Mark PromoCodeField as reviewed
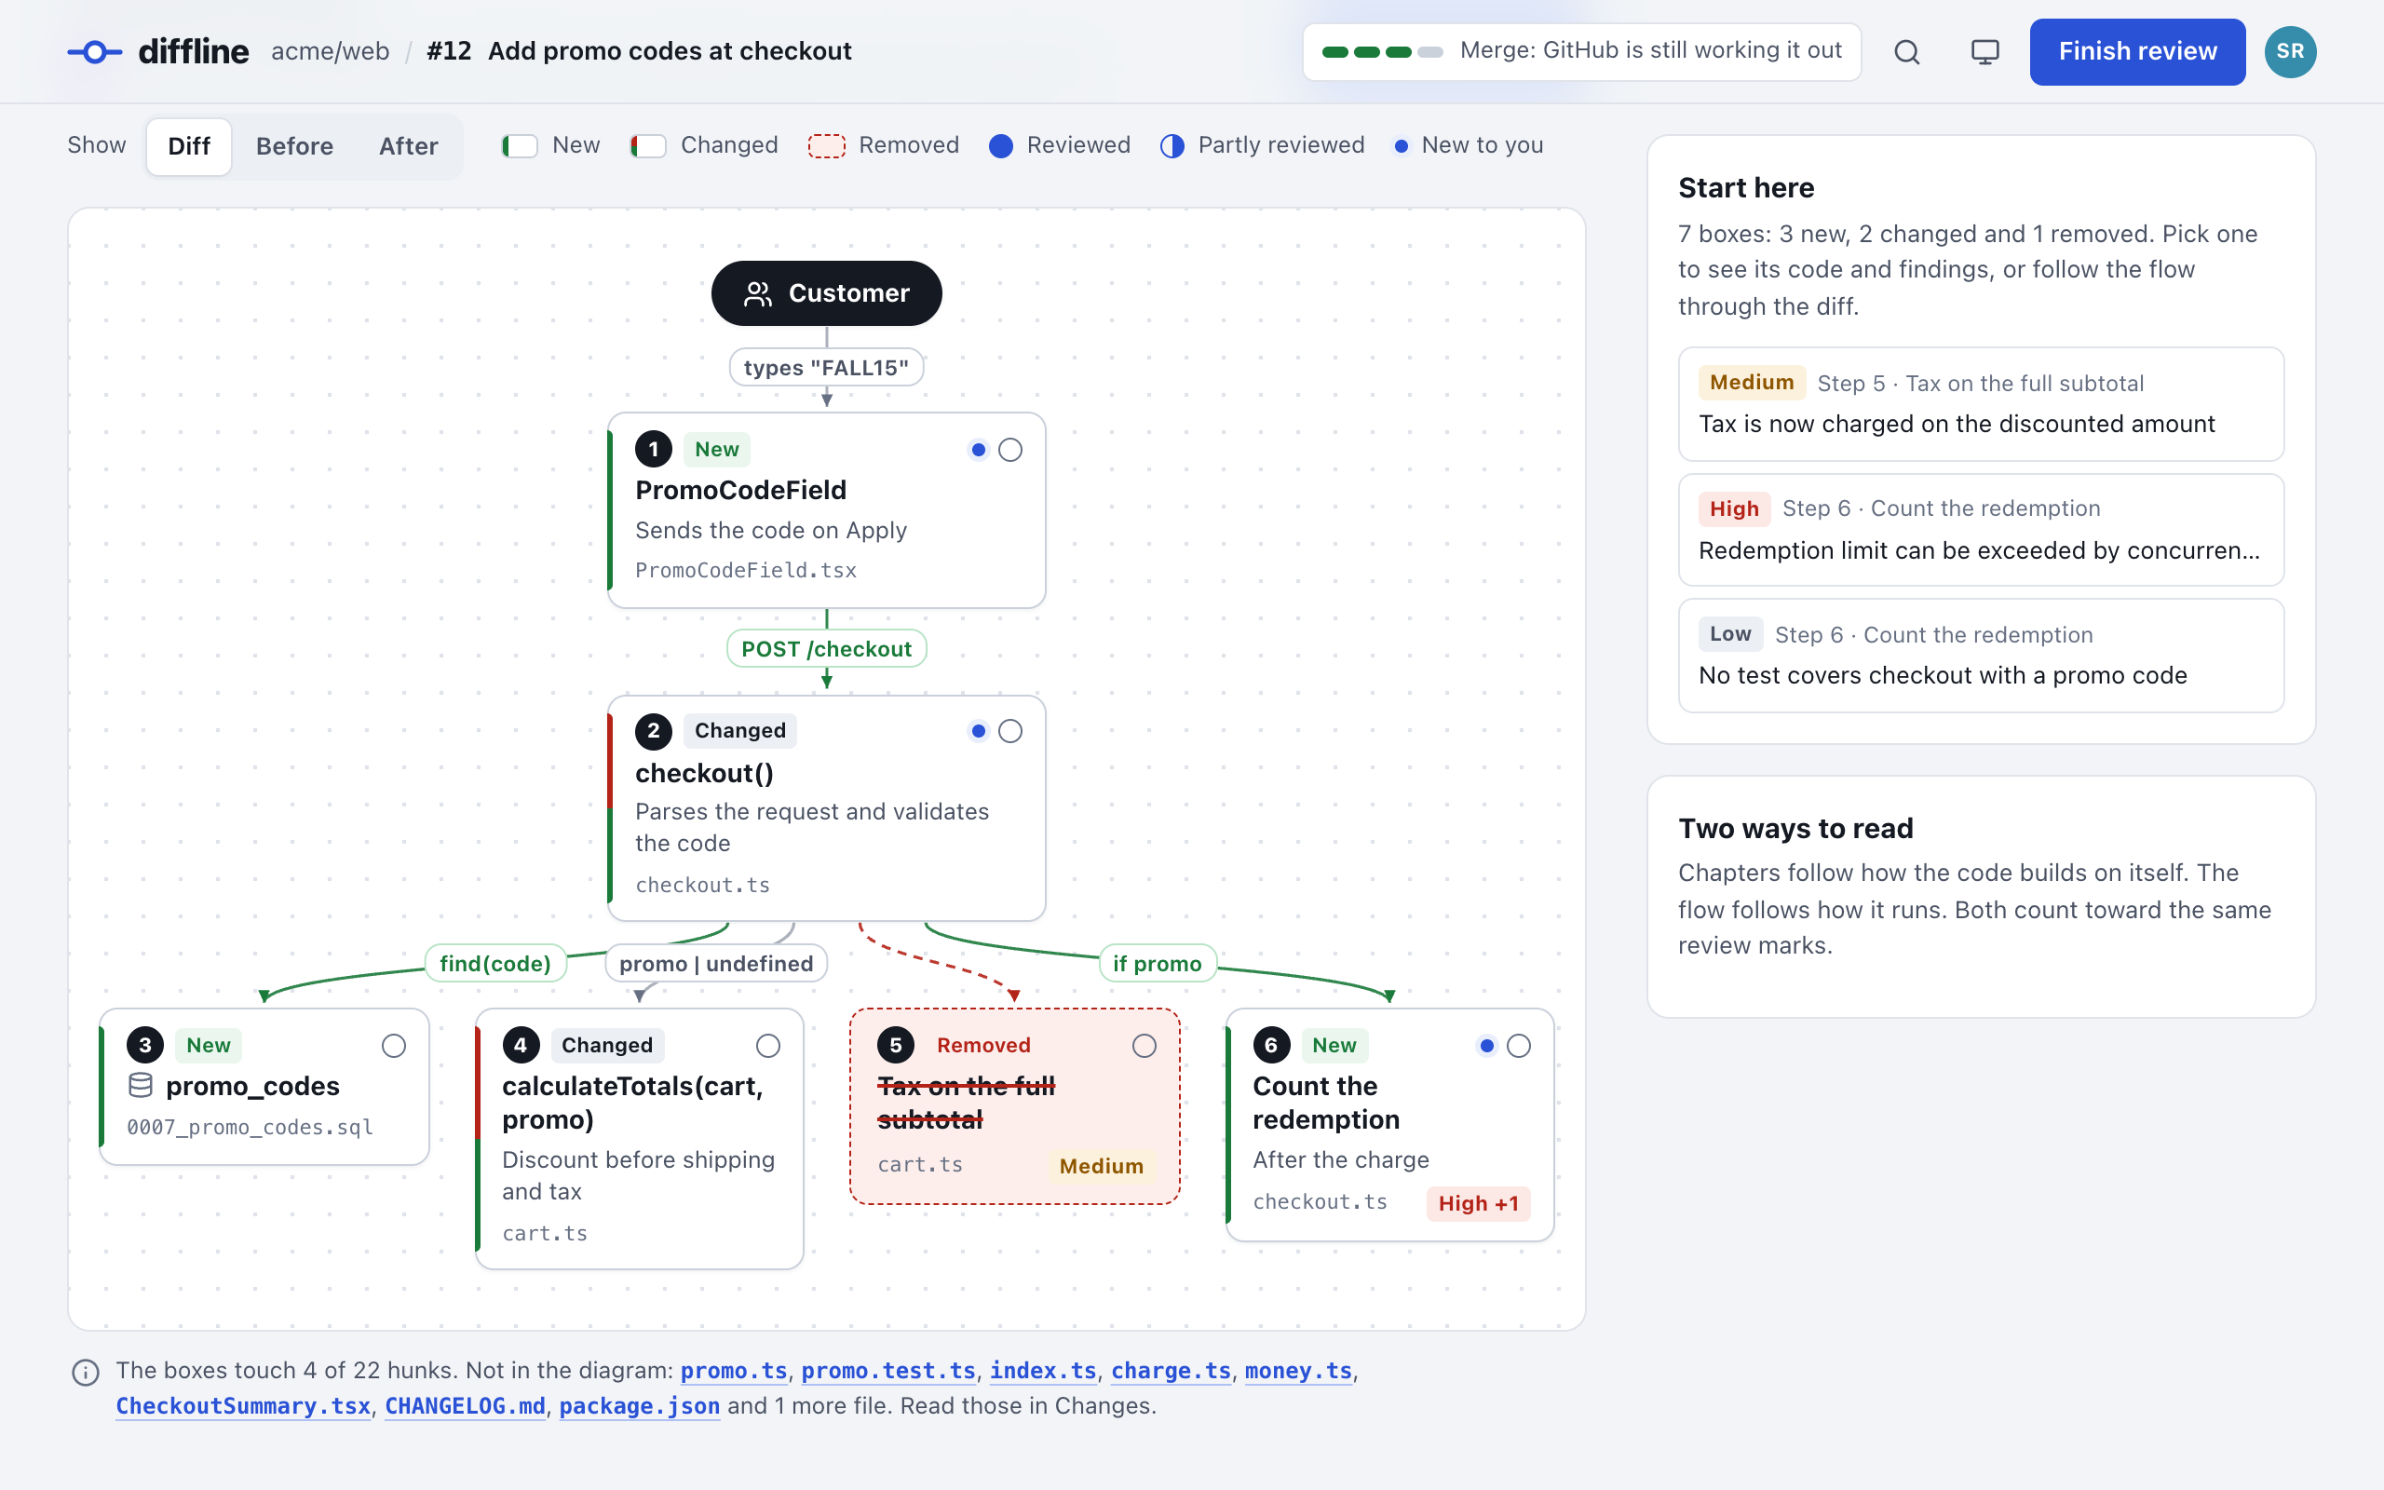2384x1490 pixels. point(1009,451)
